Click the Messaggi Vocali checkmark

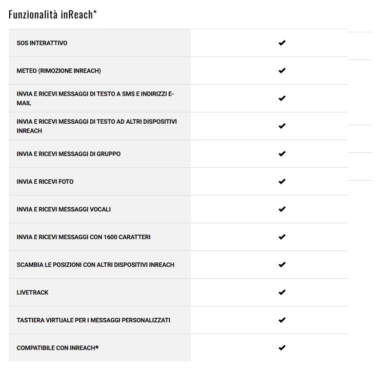point(282,209)
